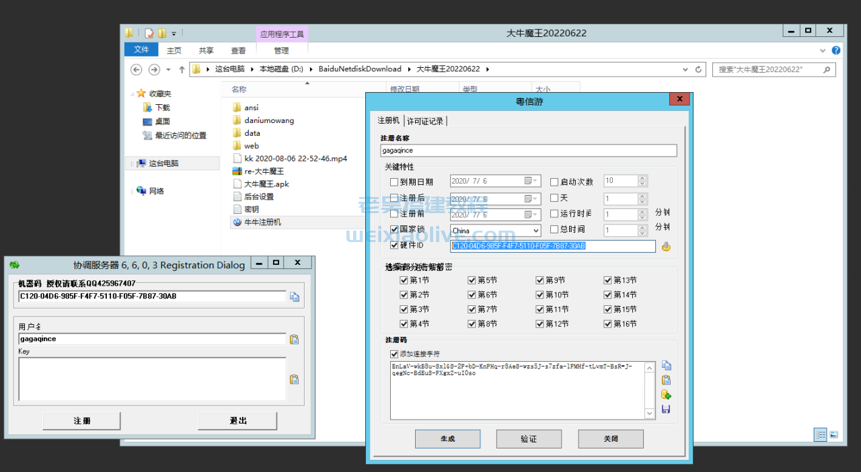The height and width of the screenshot is (472, 861).
Task: Click 退出 in the Registration Dialog
Action: point(238,420)
